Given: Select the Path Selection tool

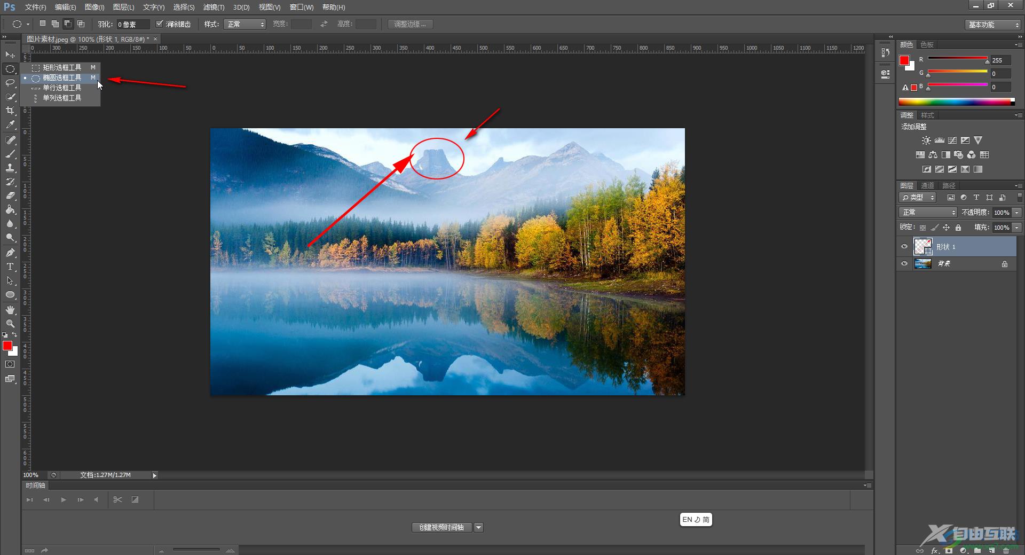Looking at the screenshot, I should [10, 280].
